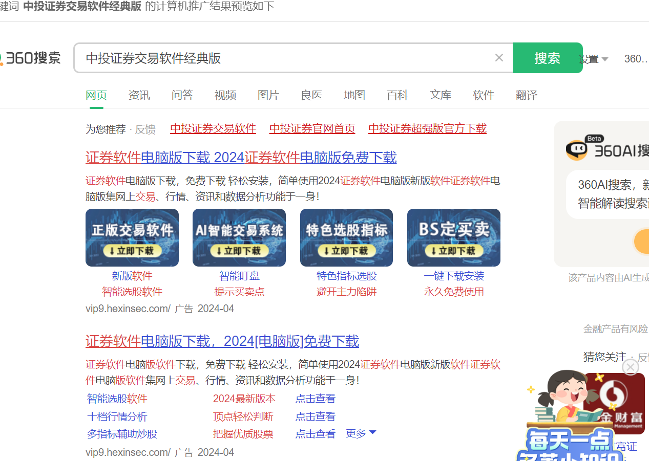Click the 正版交易软件 banner image
Screen dimensions: 649x461
(132, 237)
